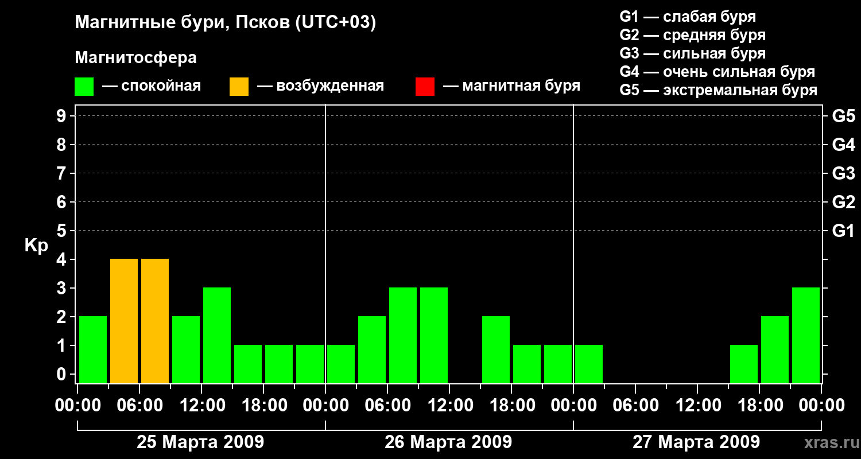Click the green 00:00–03:00 bar on 27 Марта
Image resolution: width=861 pixels, height=459 pixels.
(x=589, y=364)
